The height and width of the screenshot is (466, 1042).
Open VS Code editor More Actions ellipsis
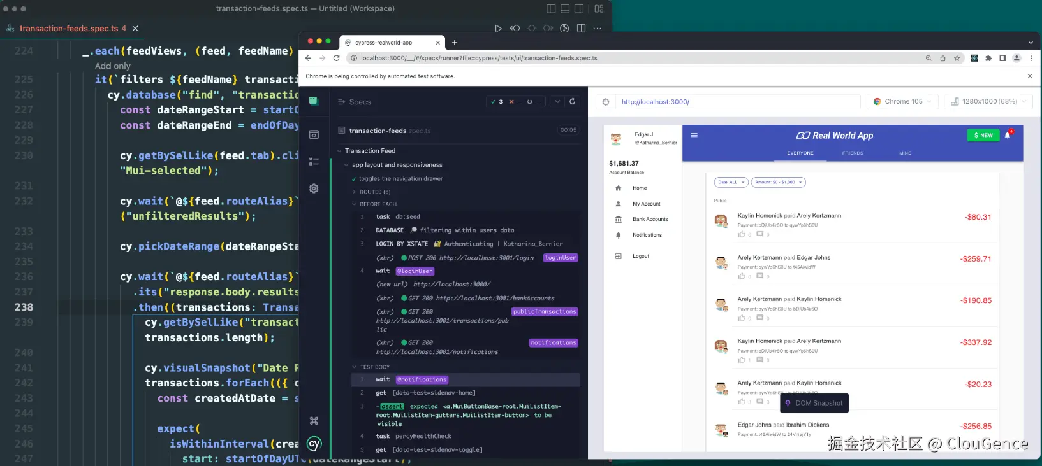click(x=598, y=29)
